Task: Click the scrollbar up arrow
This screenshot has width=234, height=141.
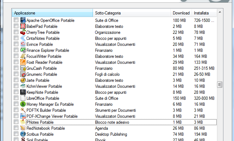Action: (220, 12)
